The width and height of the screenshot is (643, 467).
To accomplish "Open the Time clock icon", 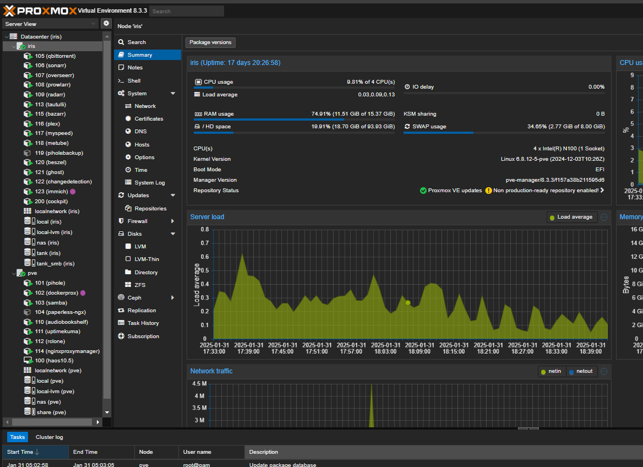I will 128,170.
